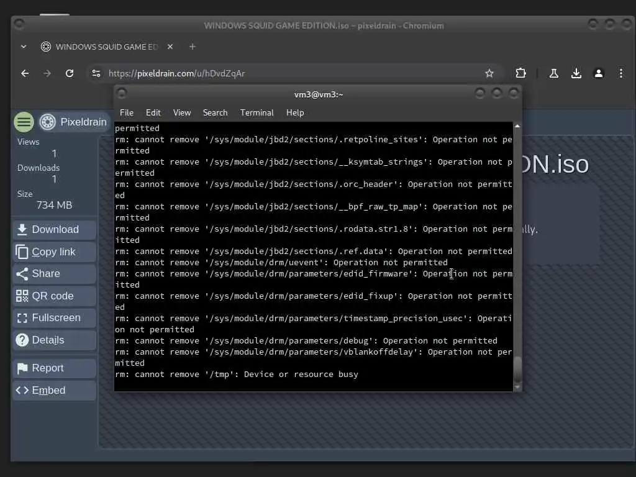Click the '/tmp' Device or resource busy line
The image size is (636, 477).
tap(237, 375)
